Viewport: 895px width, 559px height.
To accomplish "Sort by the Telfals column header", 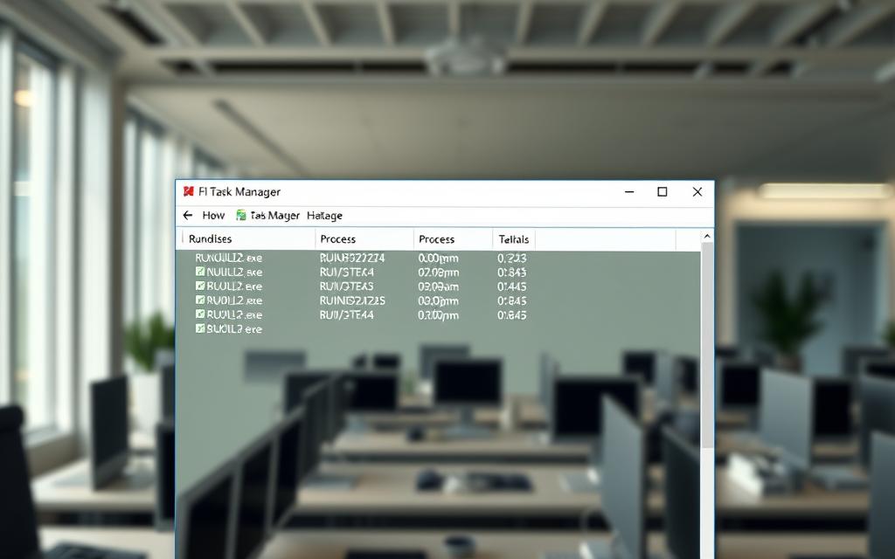I will click(513, 239).
